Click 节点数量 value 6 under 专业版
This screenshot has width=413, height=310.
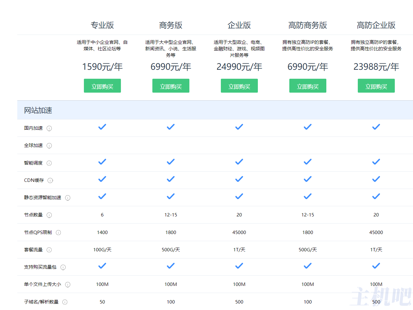click(x=102, y=215)
